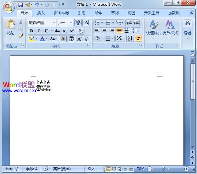Click the Office button orb
The width and height of the screenshot is (197, 174).
pos(9,8)
